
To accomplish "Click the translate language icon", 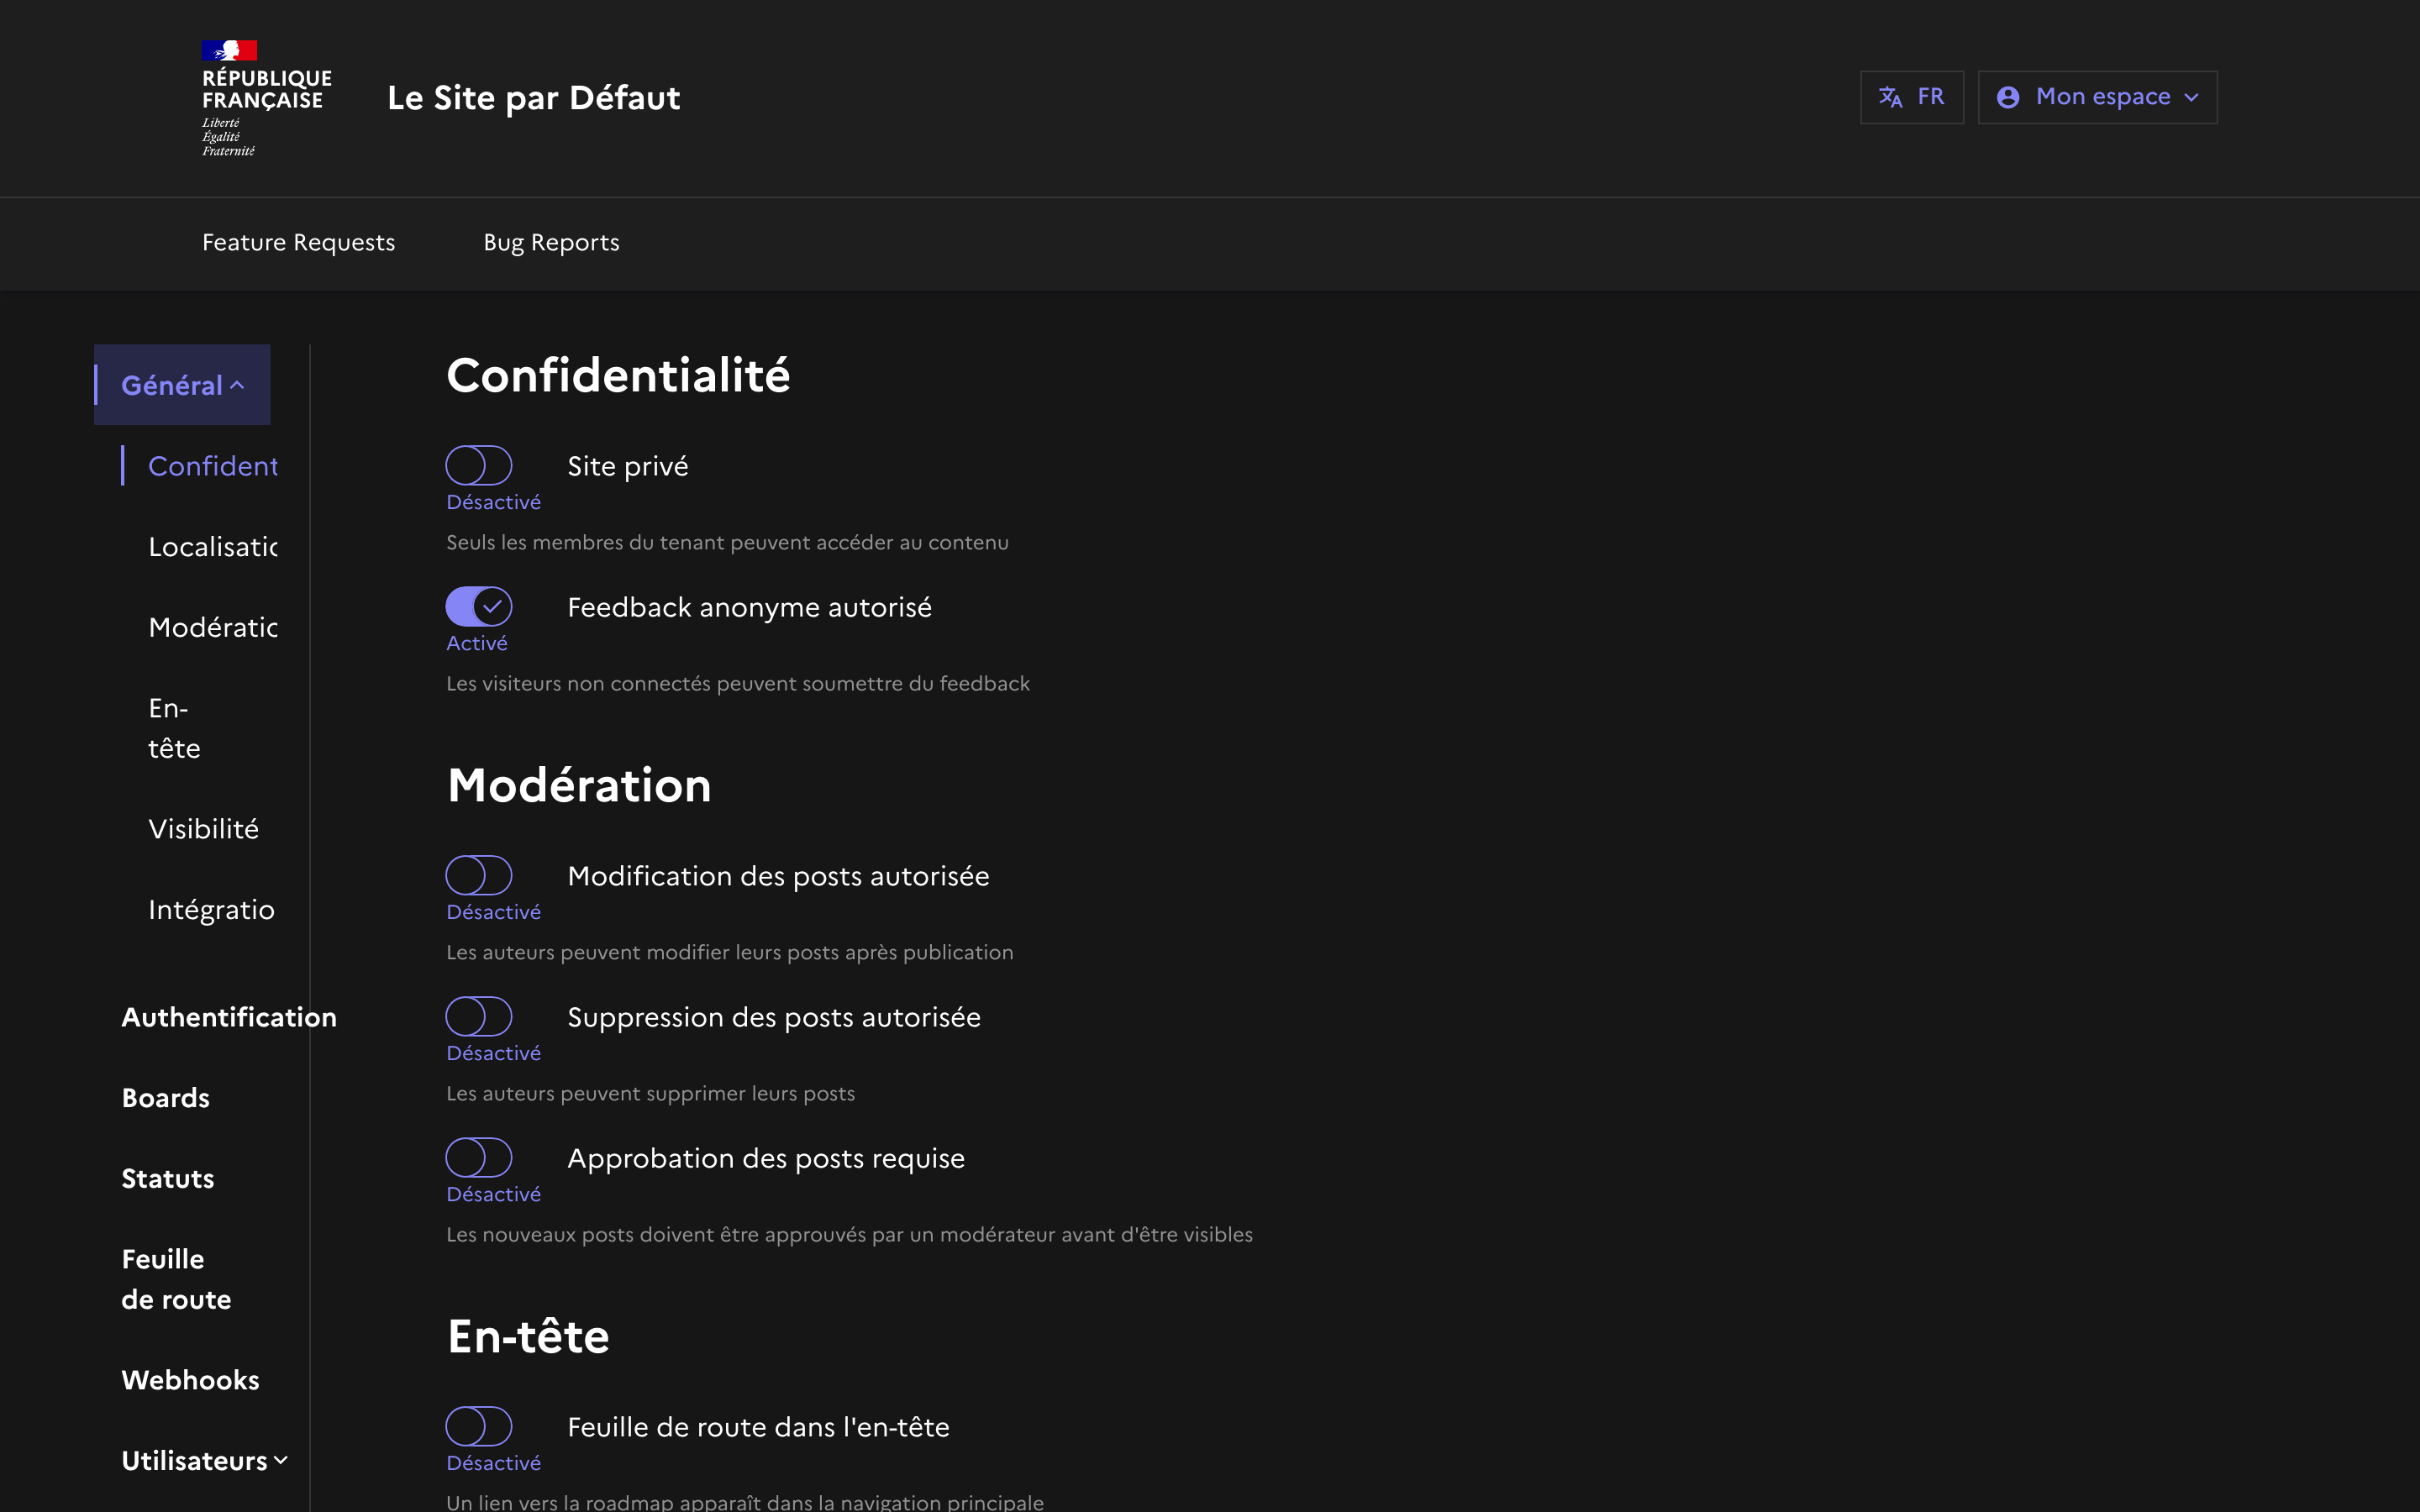I will (x=1890, y=97).
